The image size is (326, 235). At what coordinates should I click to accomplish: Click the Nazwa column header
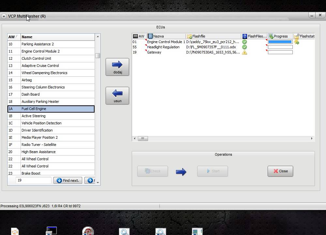(166, 36)
